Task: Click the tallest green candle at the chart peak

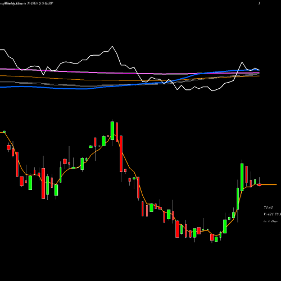Action: 112,130
